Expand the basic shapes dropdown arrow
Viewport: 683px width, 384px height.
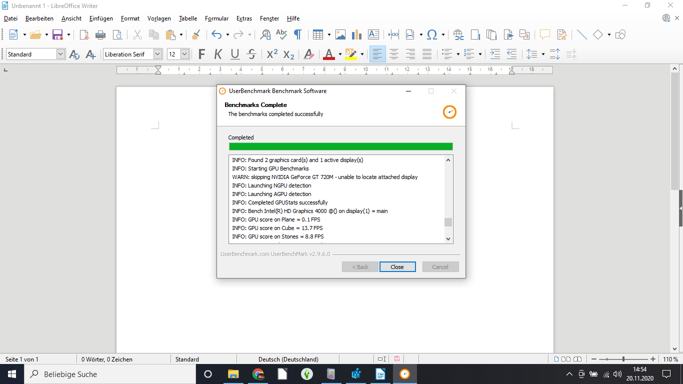point(609,34)
